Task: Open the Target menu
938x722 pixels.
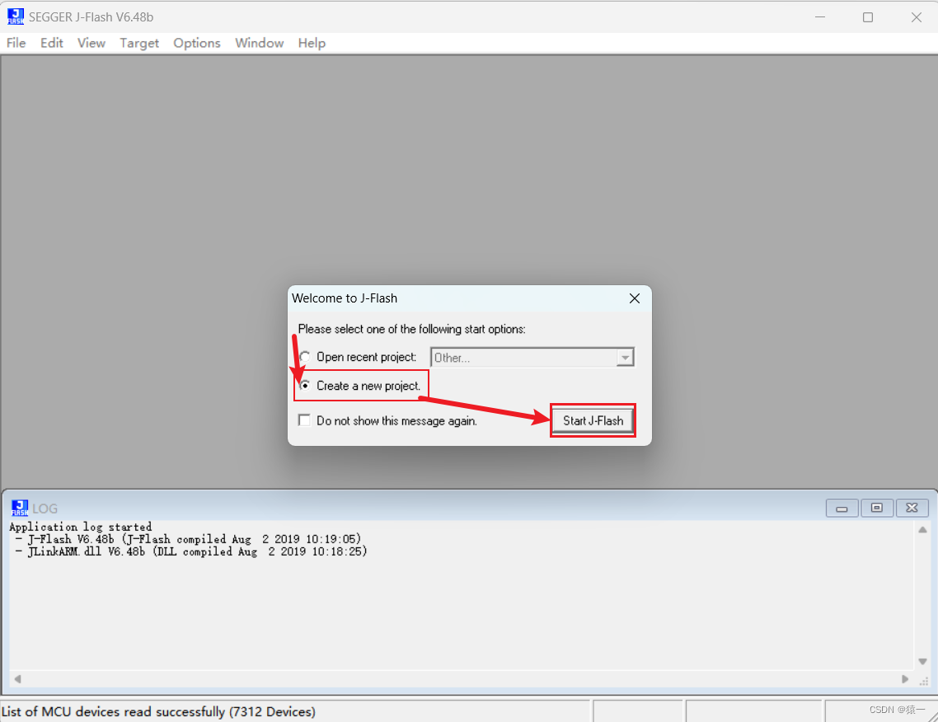Action: pyautogui.click(x=138, y=43)
